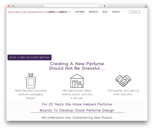
Task: Click the 'We help brands define' text
Action: (x=77, y=94)
